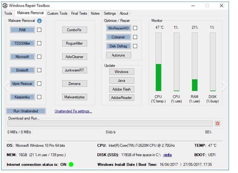Click the 'UEFI' boot mode value
The height and width of the screenshot is (173, 238).
click(x=212, y=155)
